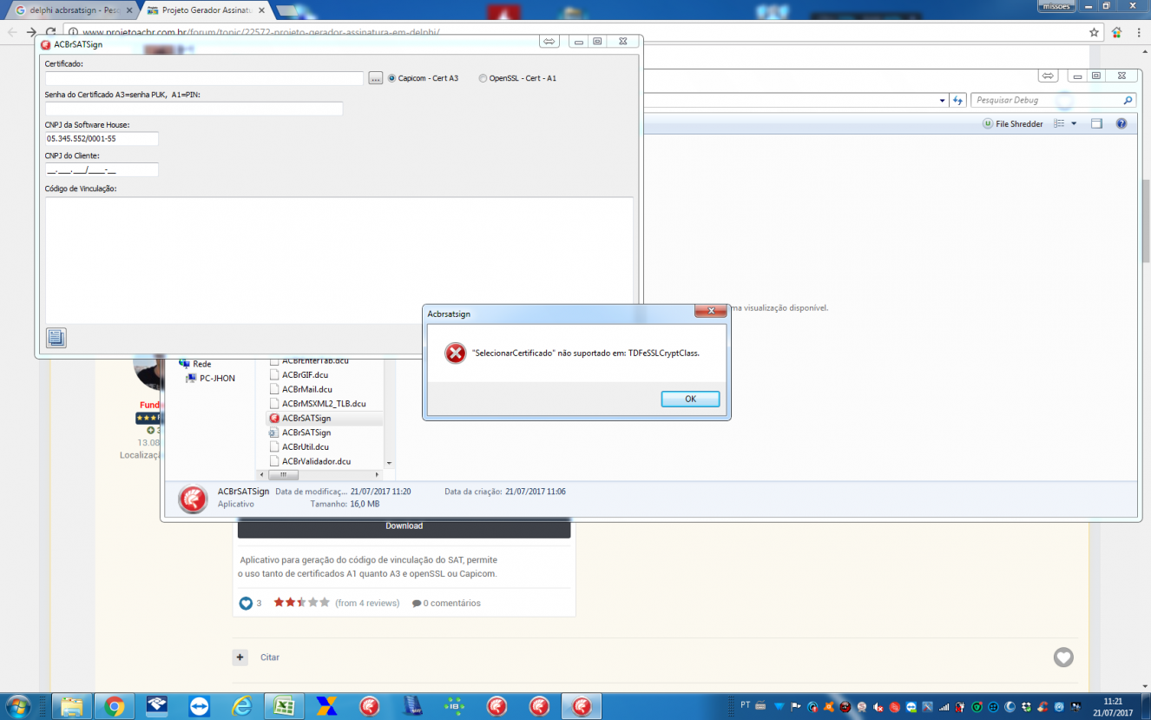Click the file list horizontal scrollbar thumb
Screen dimensions: 1151x720
coord(282,475)
